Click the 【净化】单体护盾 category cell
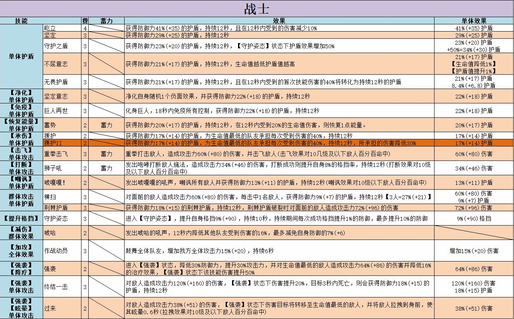The height and width of the screenshot is (319, 514). (21, 96)
